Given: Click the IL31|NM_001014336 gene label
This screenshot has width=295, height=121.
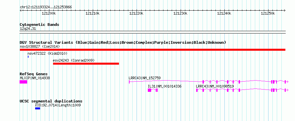Looking at the screenshot, I should click(165, 86).
